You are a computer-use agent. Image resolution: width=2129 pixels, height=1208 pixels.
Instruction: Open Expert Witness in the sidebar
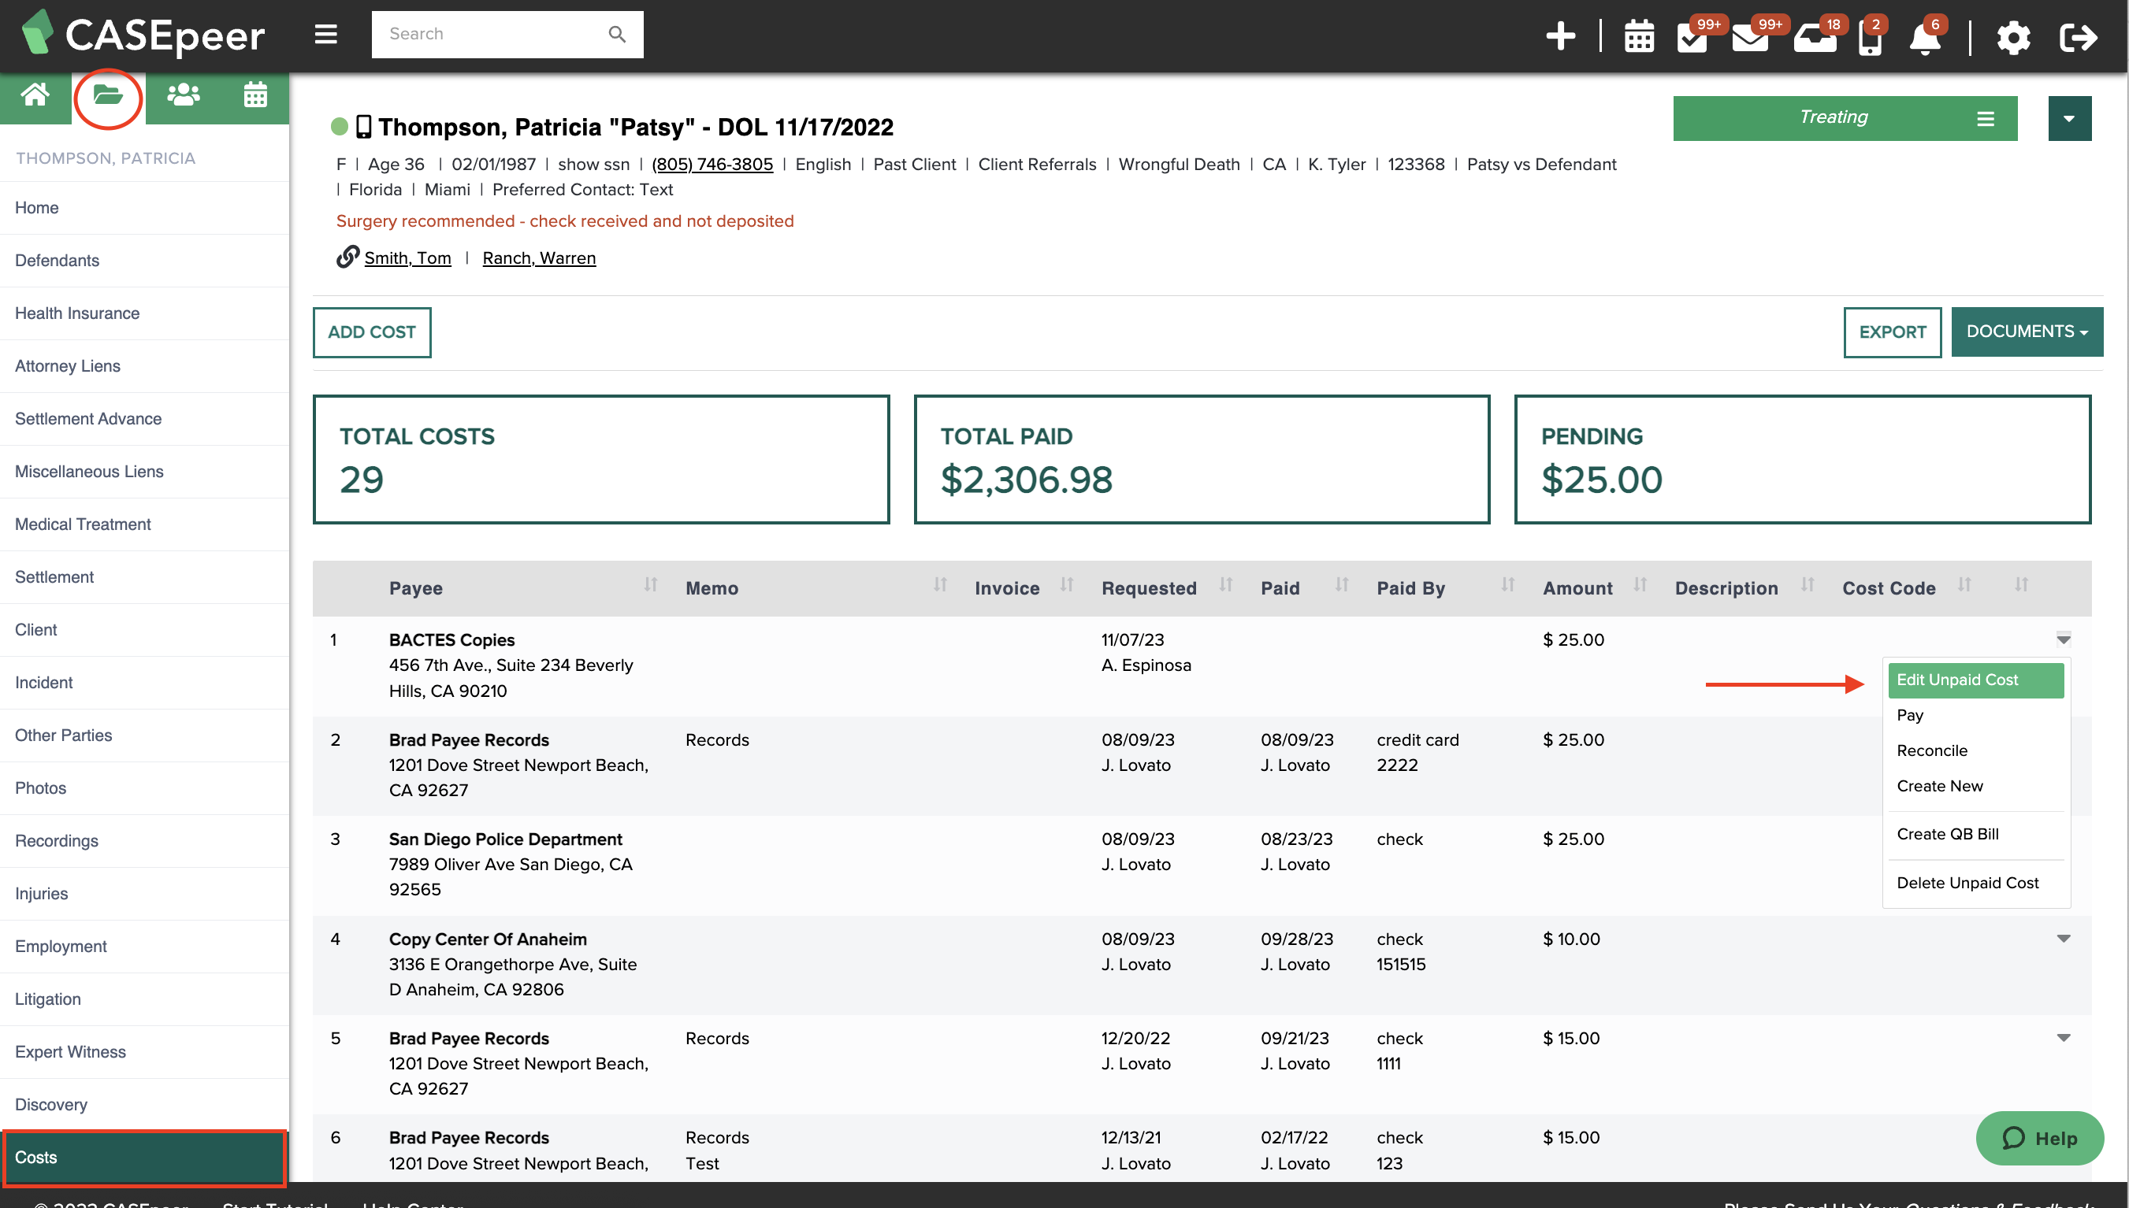coord(144,1052)
